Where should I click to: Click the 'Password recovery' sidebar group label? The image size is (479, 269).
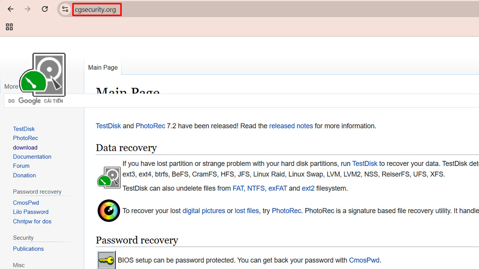(x=37, y=192)
